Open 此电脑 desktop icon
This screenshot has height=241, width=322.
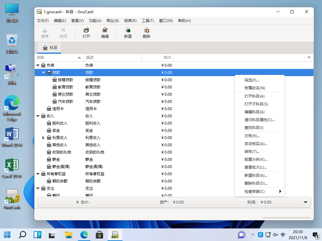pos(12,13)
